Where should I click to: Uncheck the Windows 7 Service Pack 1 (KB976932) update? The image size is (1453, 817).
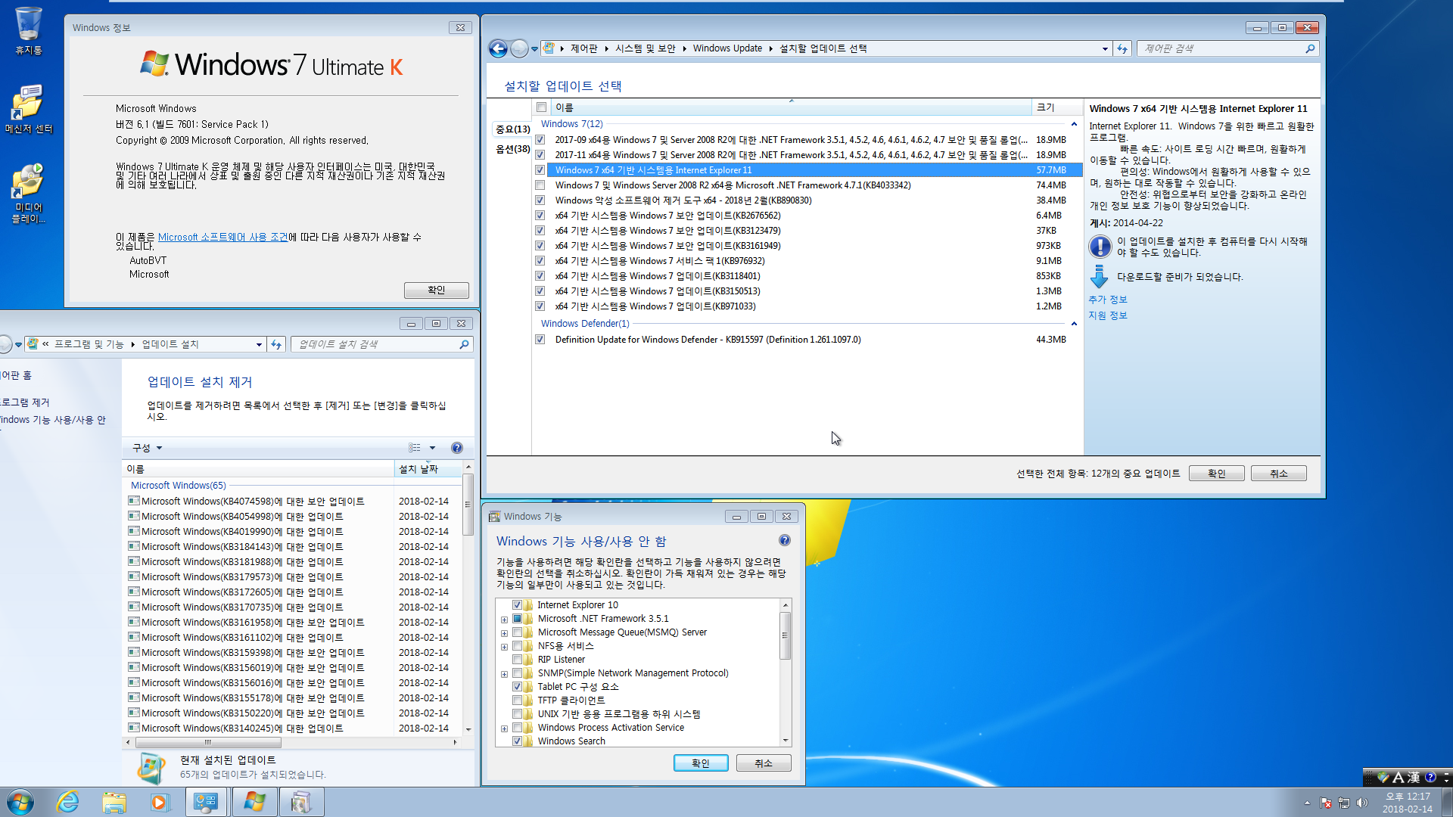[540, 261]
